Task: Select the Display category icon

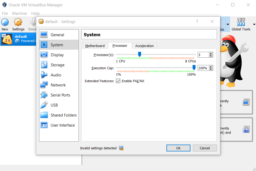Action: [44, 55]
